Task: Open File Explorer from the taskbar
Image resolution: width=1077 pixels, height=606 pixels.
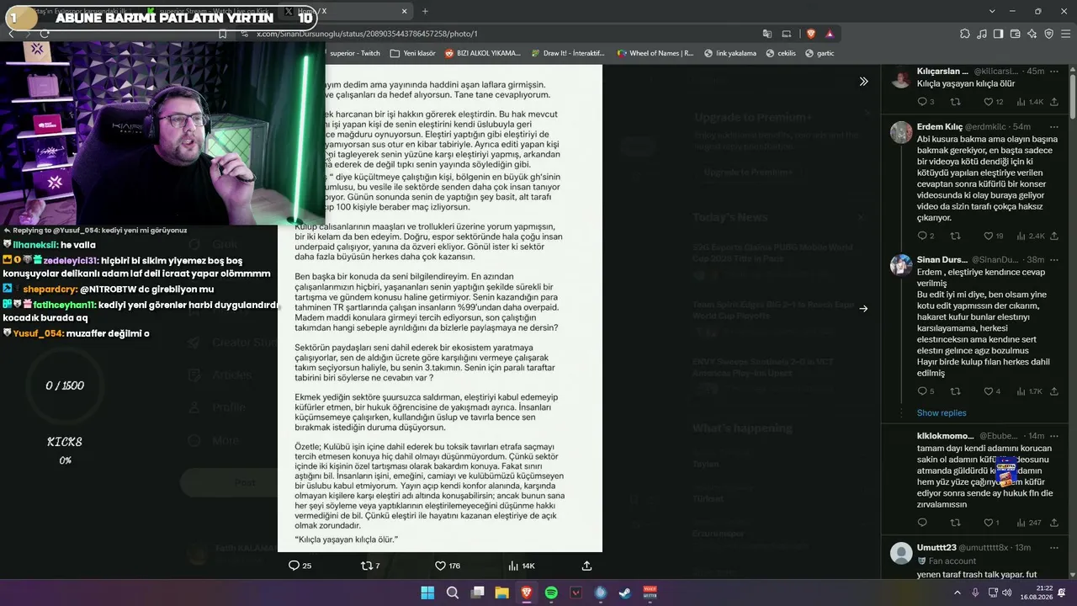Action: 501,593
